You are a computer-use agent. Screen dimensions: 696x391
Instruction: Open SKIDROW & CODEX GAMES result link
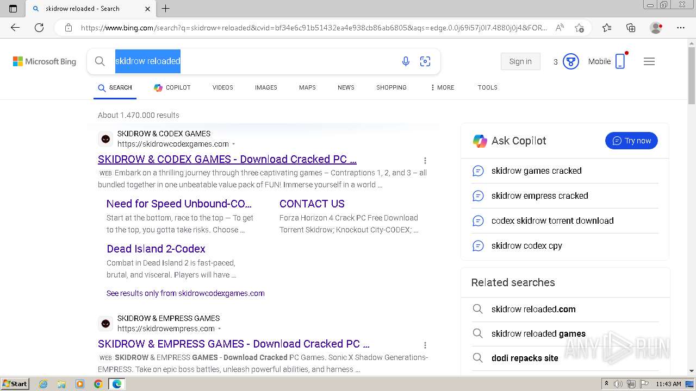(x=227, y=159)
